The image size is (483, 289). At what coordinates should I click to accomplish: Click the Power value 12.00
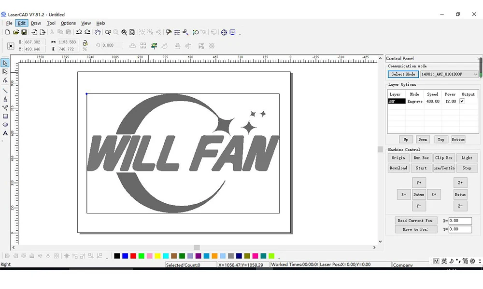[450, 101]
